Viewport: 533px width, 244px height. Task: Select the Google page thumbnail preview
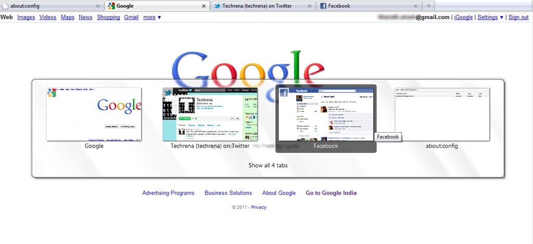(94, 114)
